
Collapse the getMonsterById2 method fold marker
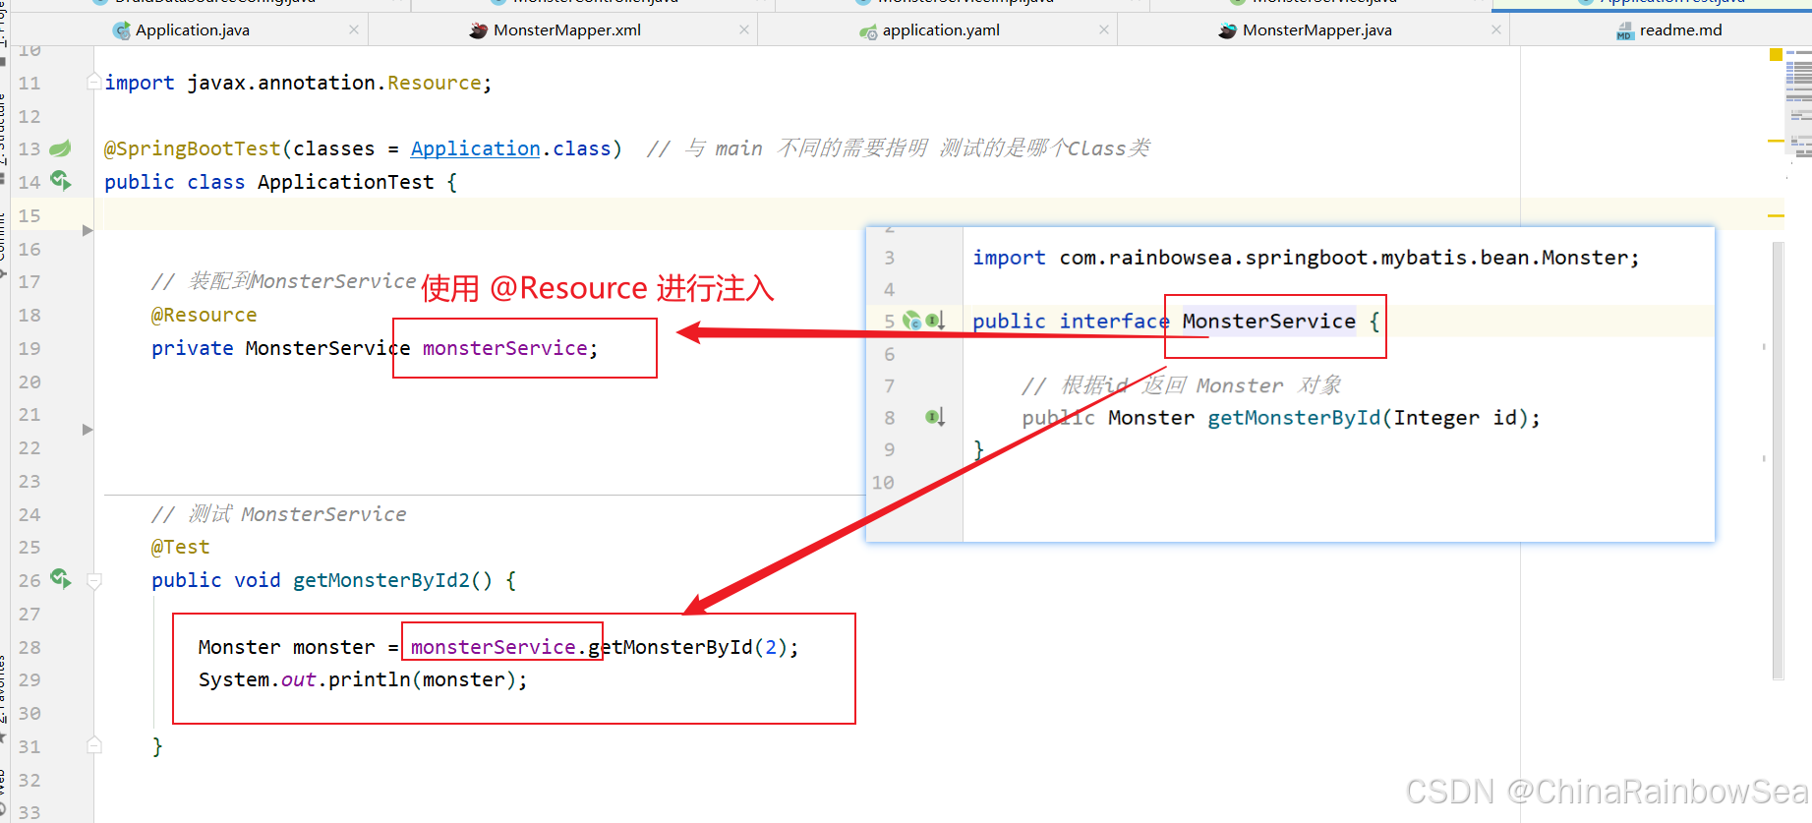[x=94, y=580]
